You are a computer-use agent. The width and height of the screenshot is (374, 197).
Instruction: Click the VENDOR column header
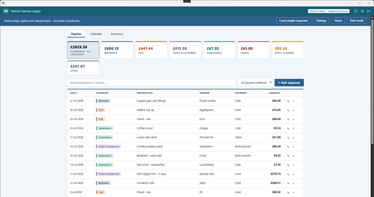tap(204, 93)
